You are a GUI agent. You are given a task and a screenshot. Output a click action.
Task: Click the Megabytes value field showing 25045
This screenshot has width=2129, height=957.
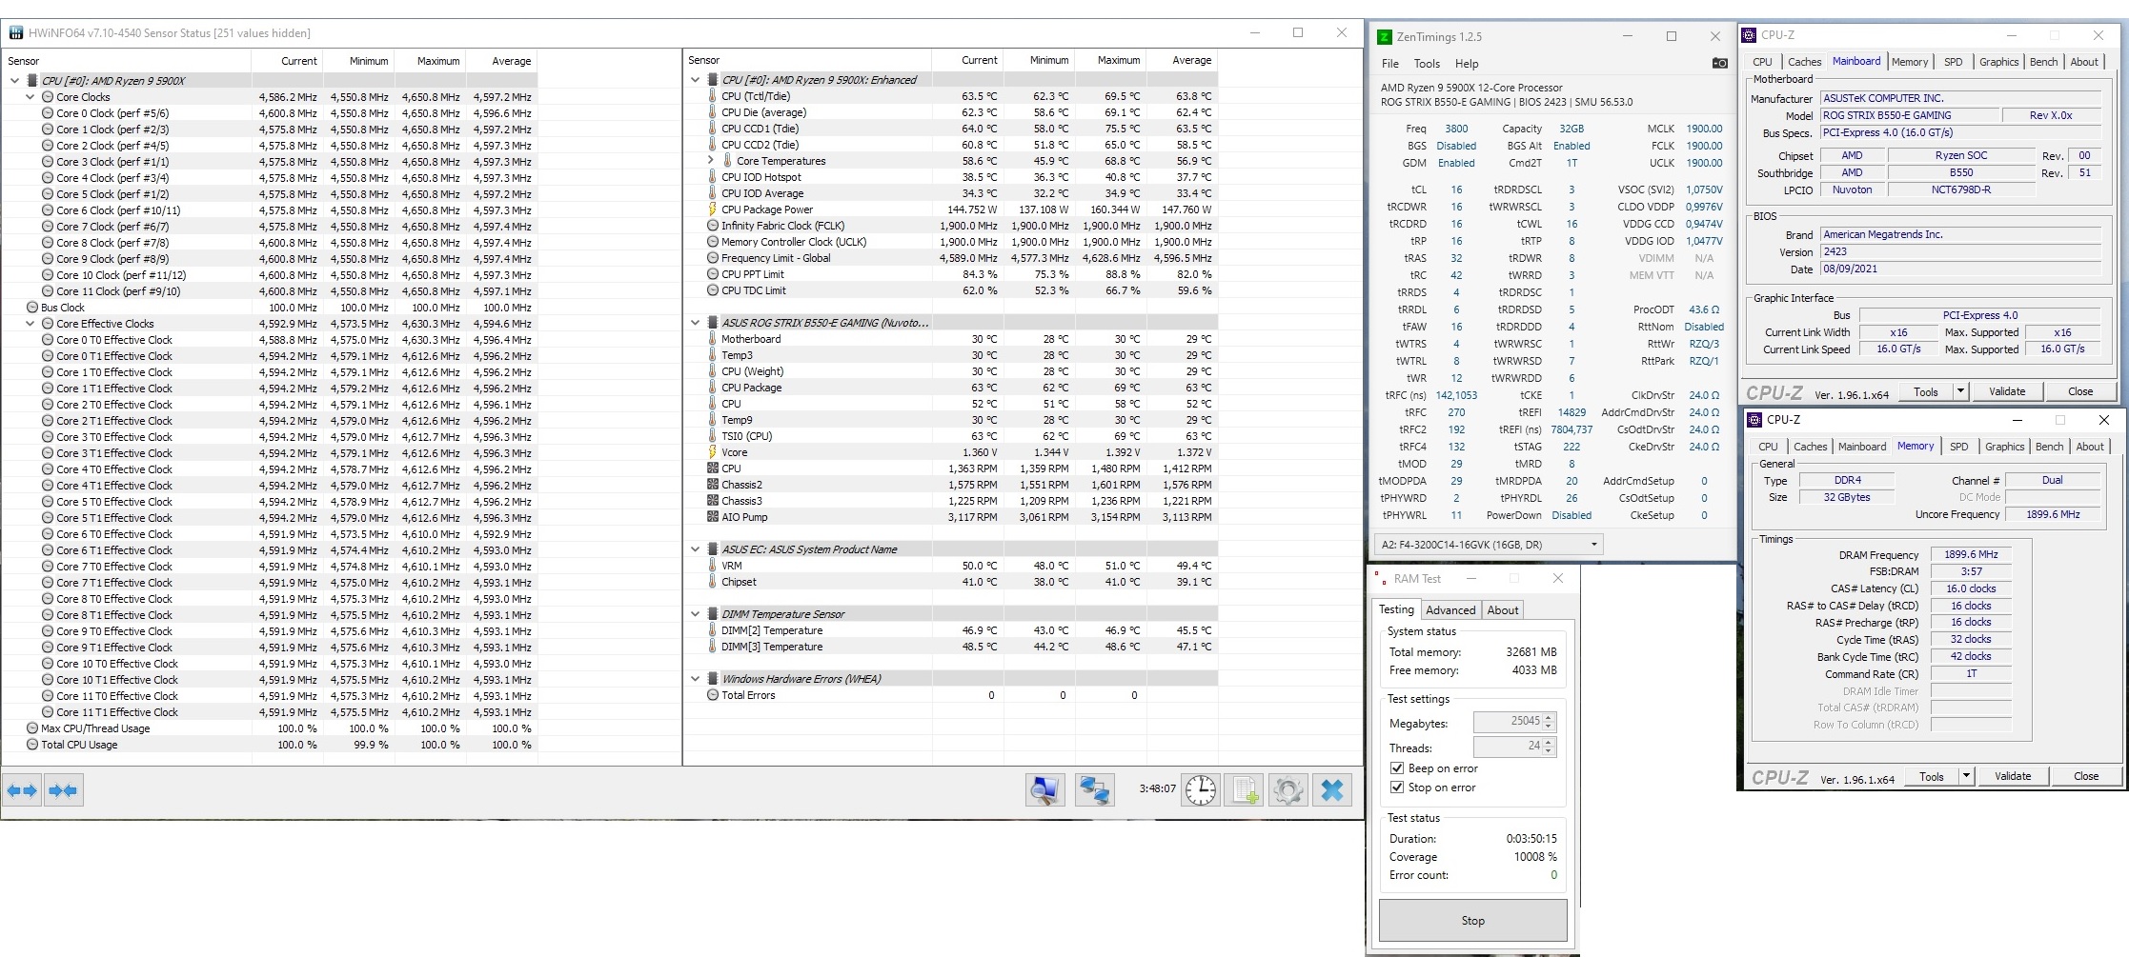1508,722
